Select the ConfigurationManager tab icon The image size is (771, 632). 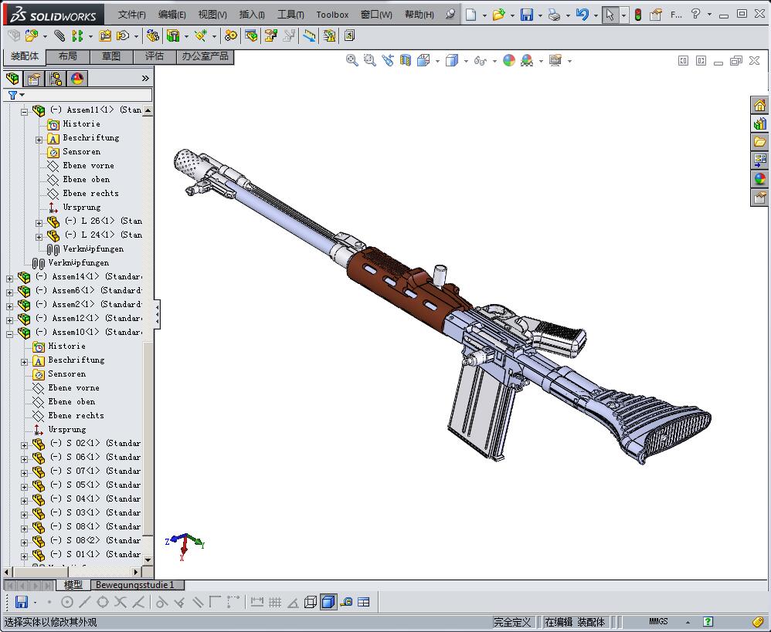click(56, 79)
